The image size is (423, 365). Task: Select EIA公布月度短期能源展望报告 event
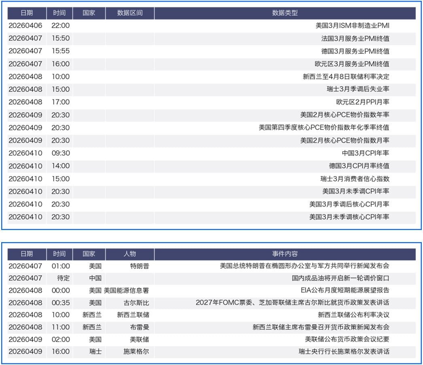tap(345, 291)
